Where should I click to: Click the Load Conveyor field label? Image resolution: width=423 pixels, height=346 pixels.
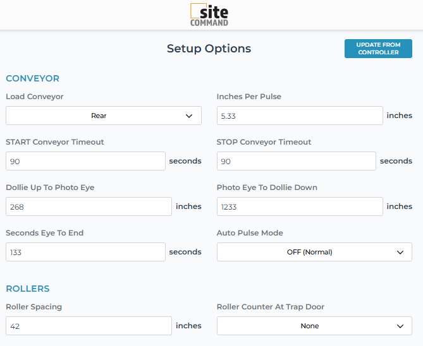[35, 97]
